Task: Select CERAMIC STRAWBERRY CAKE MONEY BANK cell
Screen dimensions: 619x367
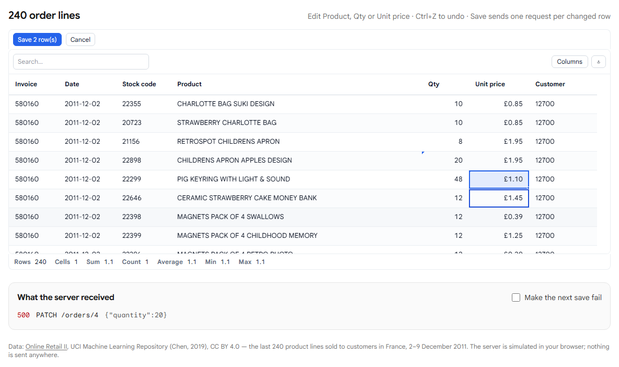Action: tap(297, 198)
